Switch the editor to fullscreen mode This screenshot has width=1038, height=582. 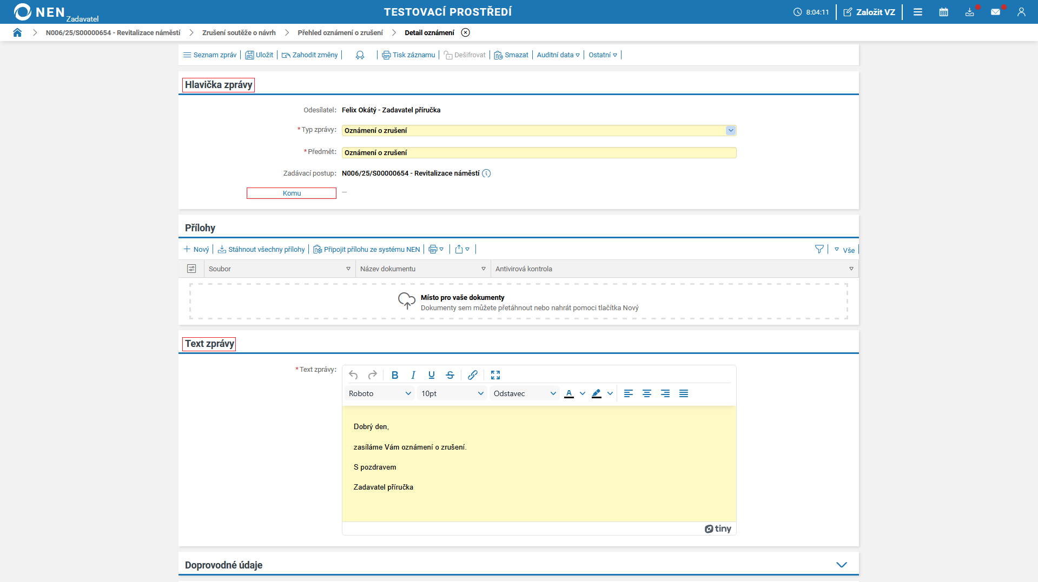(495, 375)
